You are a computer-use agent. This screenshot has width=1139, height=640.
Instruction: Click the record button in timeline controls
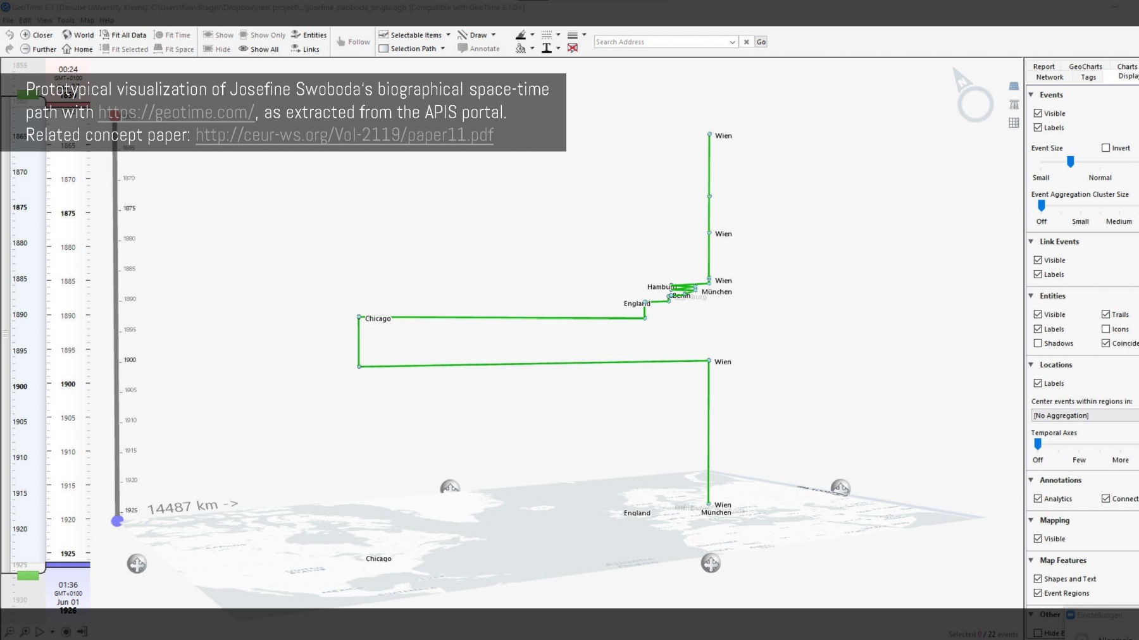pos(66,631)
